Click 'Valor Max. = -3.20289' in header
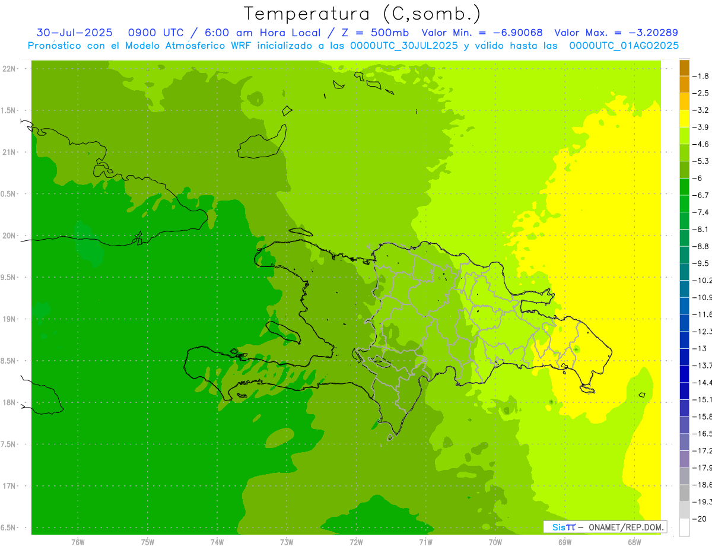 (616, 33)
